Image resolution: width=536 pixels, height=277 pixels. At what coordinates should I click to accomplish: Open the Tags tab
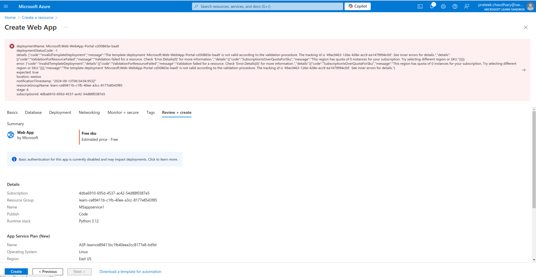coord(150,112)
